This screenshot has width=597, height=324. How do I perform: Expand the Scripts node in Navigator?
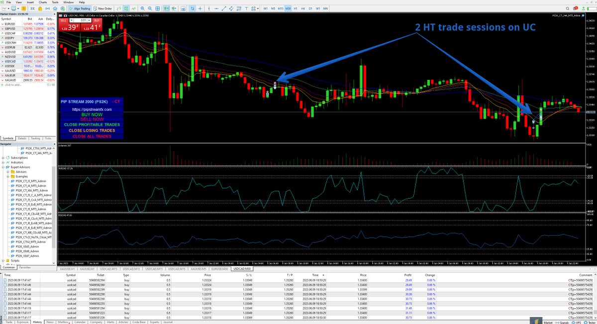[x=3, y=260]
